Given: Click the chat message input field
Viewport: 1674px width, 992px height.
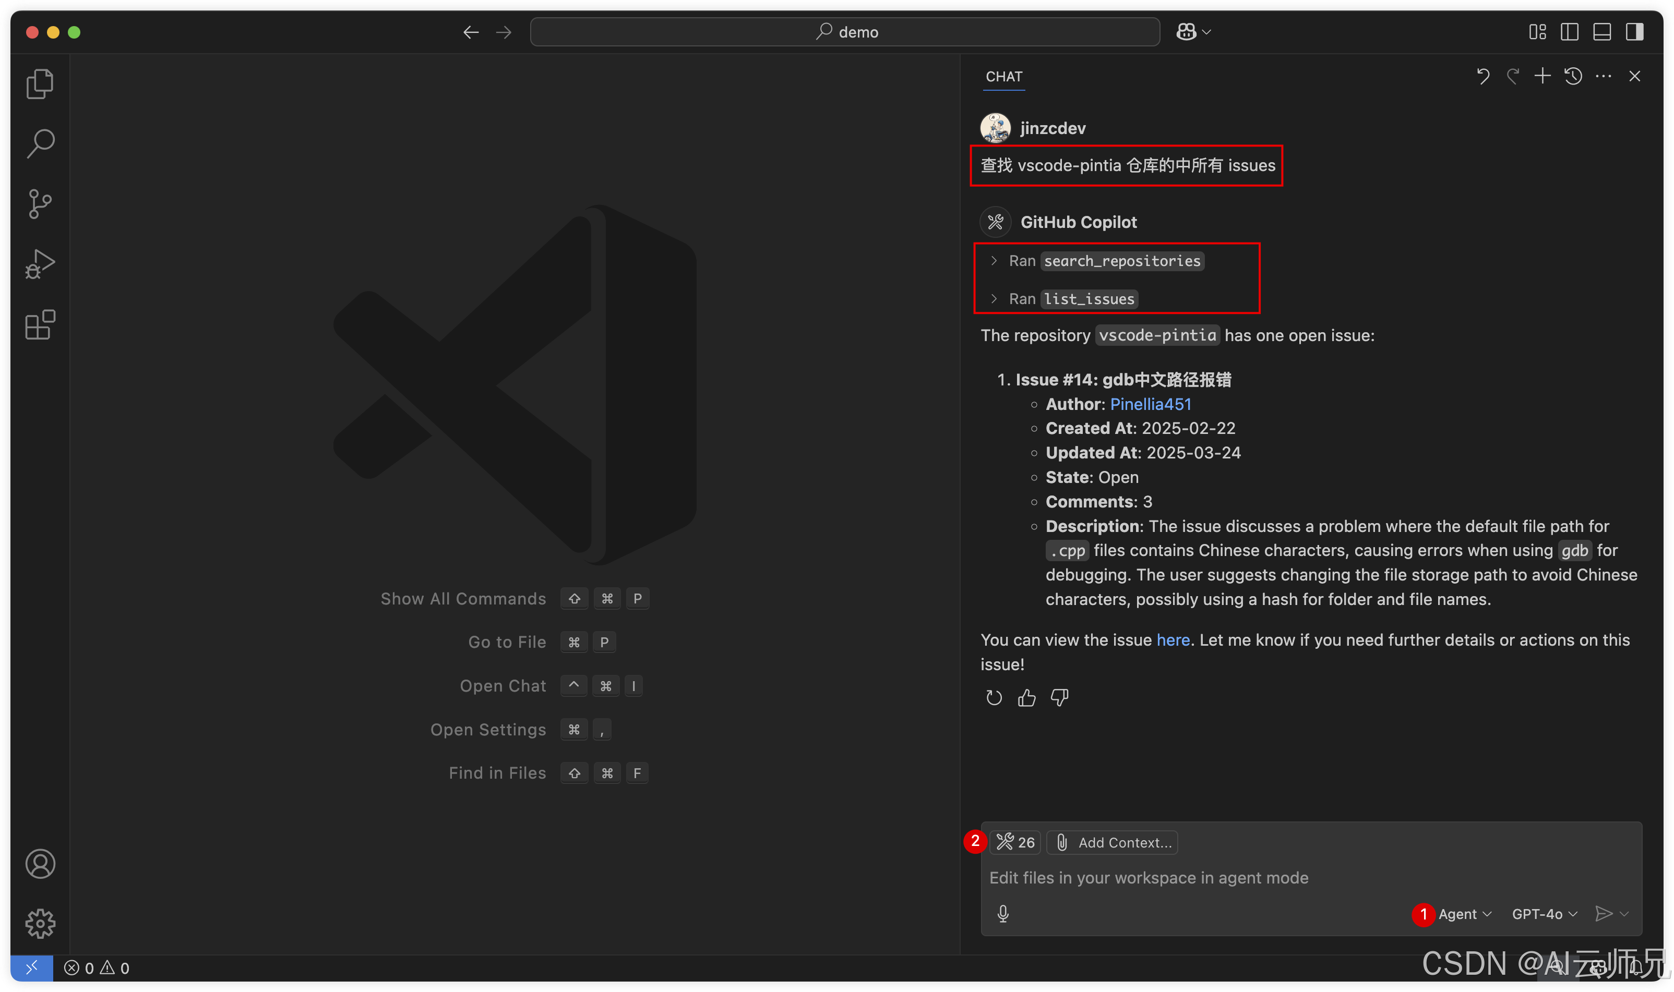Looking at the screenshot, I should pos(1271,878).
